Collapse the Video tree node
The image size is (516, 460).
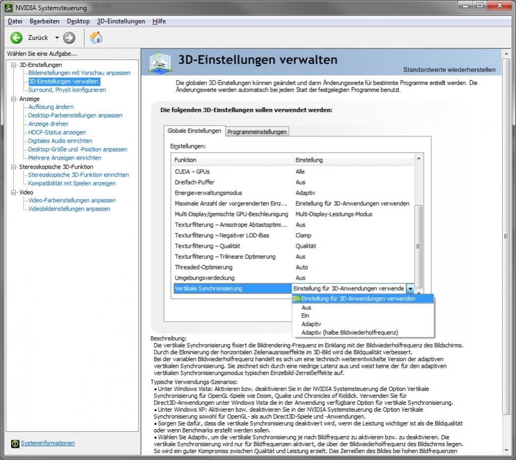tap(13, 192)
